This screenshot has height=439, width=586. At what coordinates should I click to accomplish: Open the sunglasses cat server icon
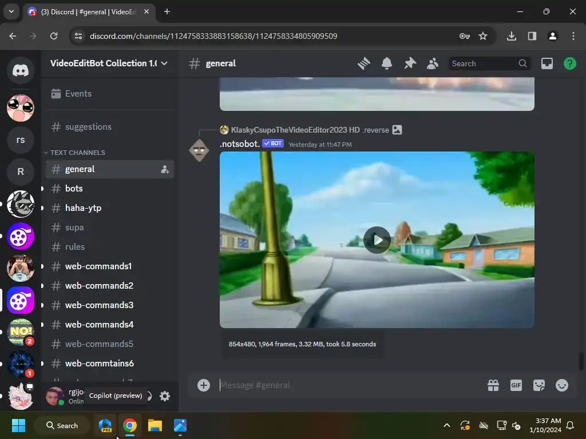[x=21, y=204]
